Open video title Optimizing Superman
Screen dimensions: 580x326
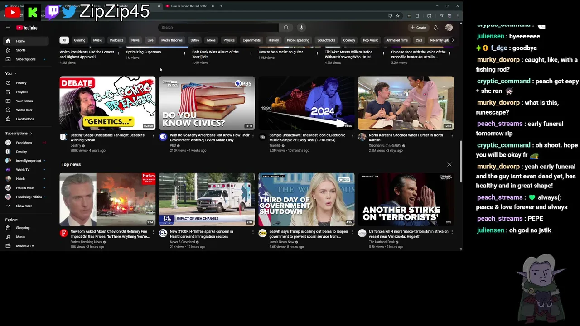coord(143,52)
